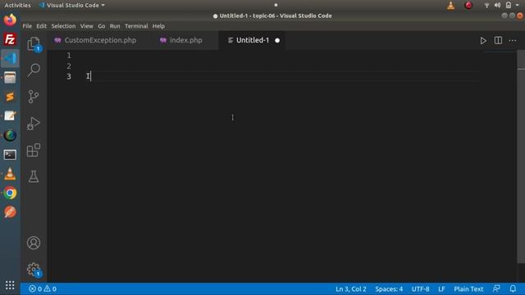The width and height of the screenshot is (525, 295).
Task: Select the Untitled-1 tab
Action: pos(253,40)
